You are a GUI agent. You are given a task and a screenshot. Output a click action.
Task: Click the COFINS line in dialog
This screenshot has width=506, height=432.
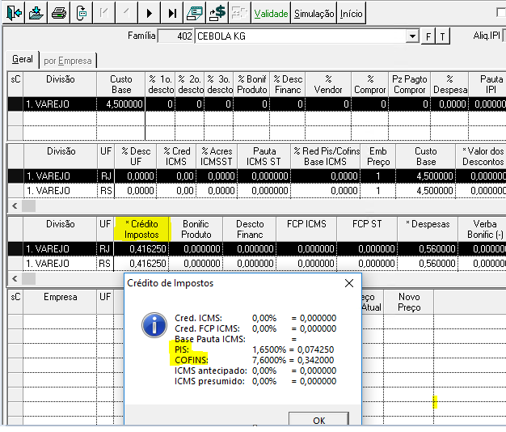255,360
